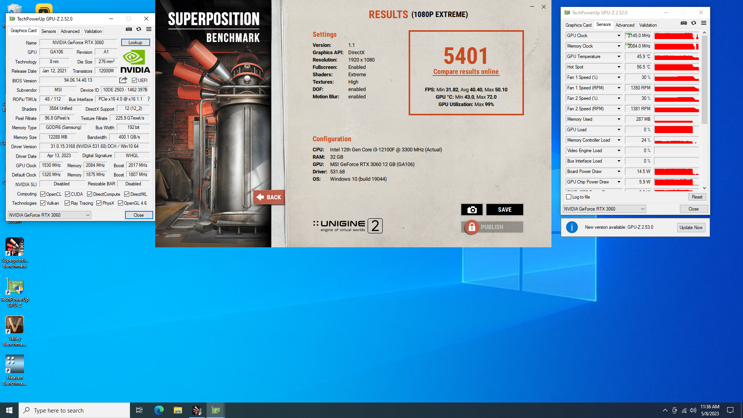This screenshot has width=743, height=418.
Task: Expand Memory Clock sensor dropdown
Action: click(619, 46)
